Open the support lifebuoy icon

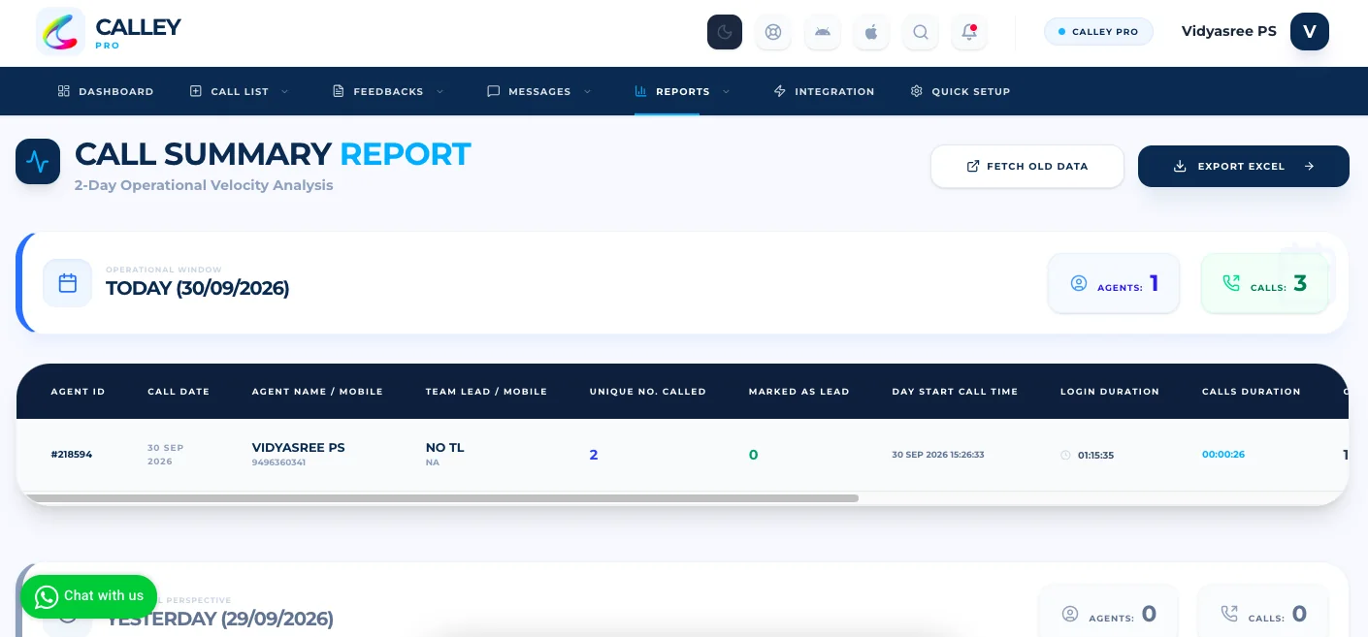point(773,32)
